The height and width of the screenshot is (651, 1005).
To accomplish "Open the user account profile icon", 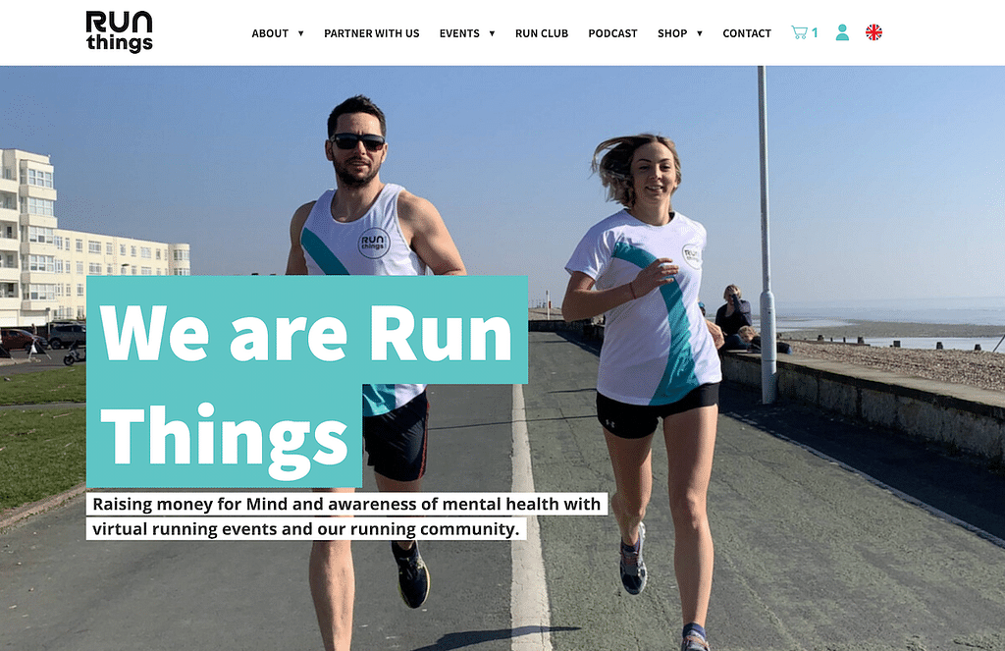I will click(x=842, y=32).
